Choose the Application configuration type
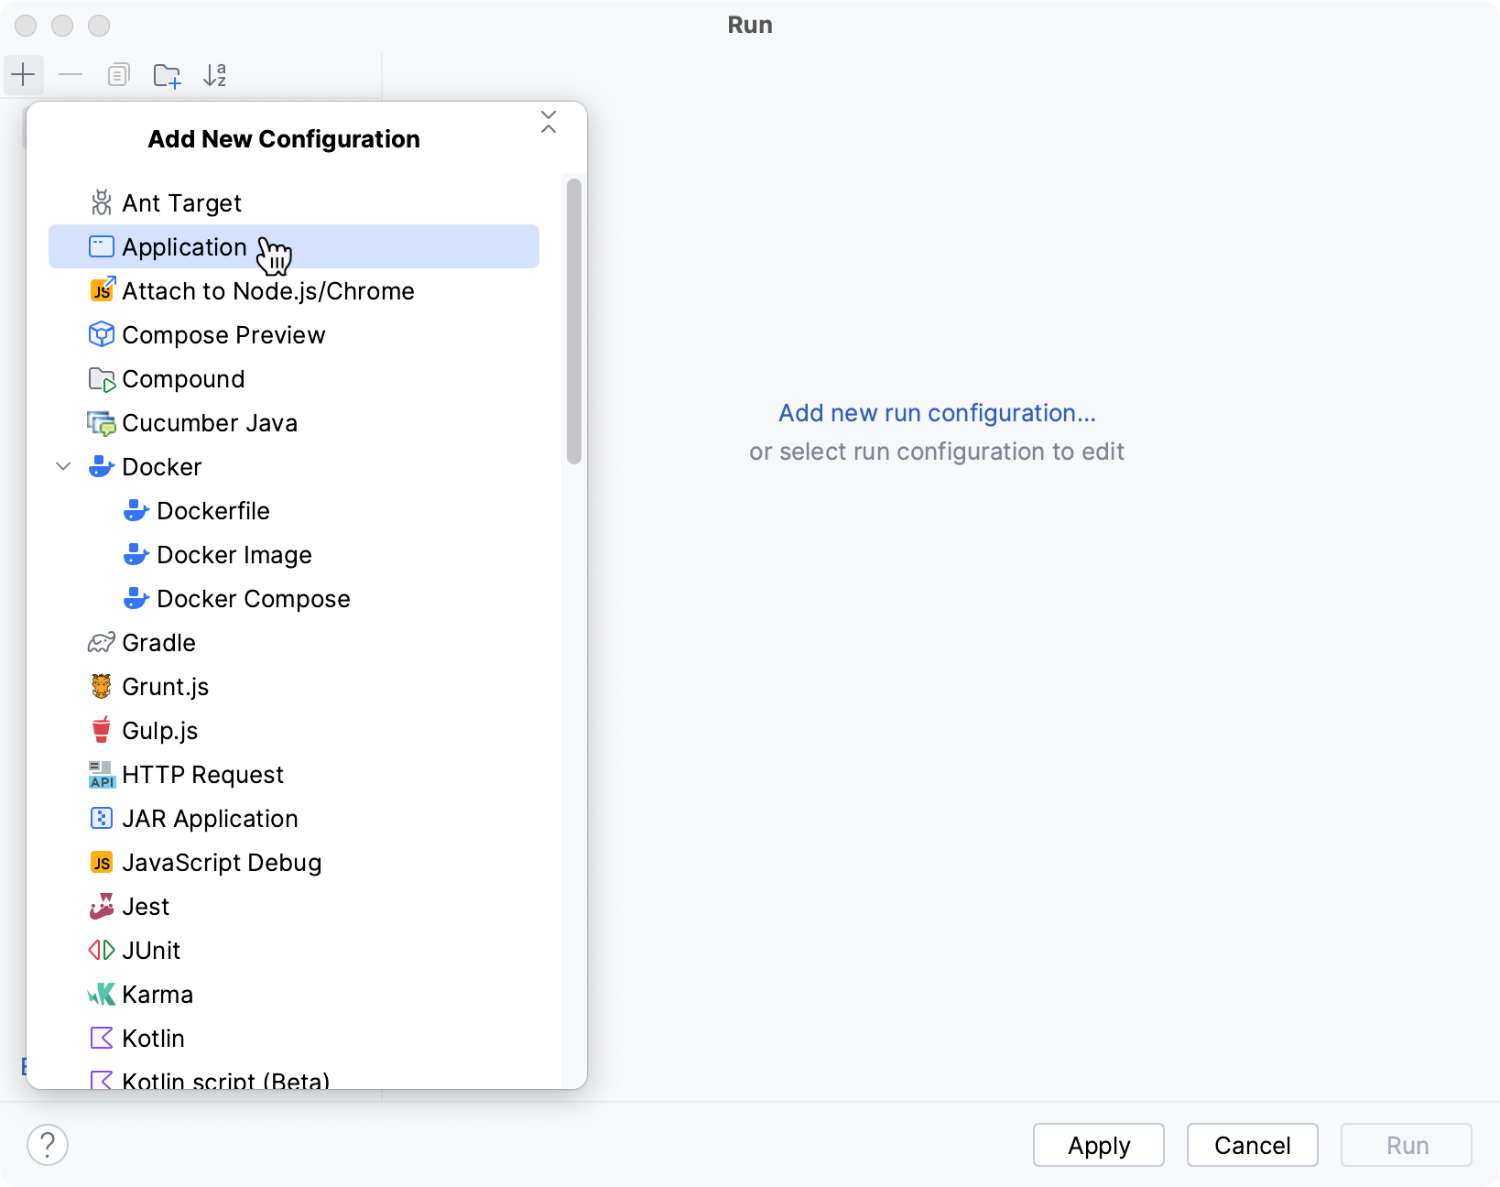Image resolution: width=1500 pixels, height=1187 pixels. [x=294, y=246]
